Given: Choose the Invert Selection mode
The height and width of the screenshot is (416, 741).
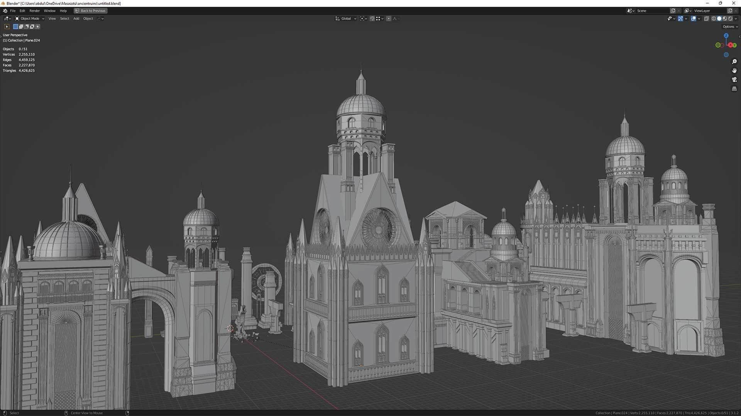Looking at the screenshot, I should click(32, 27).
